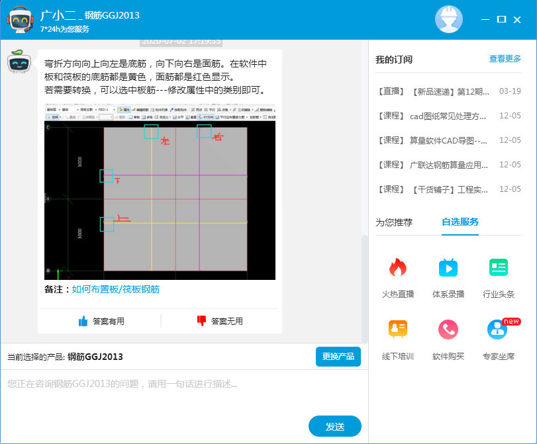Click the 当前选择的产品 钢筋GGJ2013 text
Screen dimensions: 537x444
coord(65,357)
